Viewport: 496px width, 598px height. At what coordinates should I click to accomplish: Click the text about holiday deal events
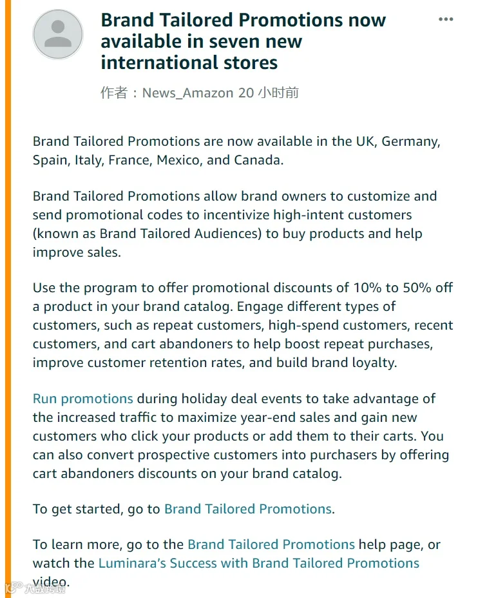tap(241, 436)
